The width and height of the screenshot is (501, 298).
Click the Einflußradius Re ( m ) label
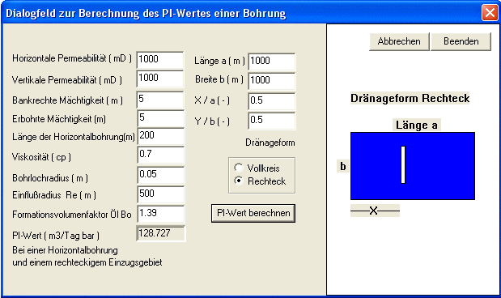coord(54,195)
